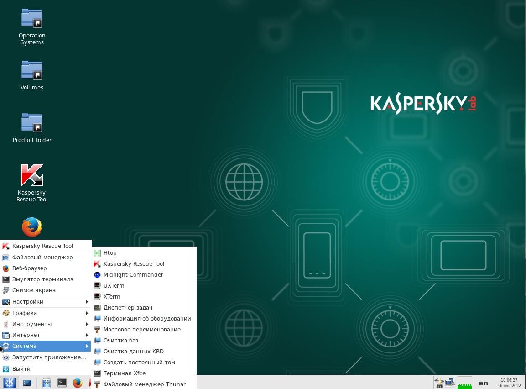Image resolution: width=526 pixels, height=389 pixels.
Task: Click the Firefox icon on the desktop
Action: (32, 227)
